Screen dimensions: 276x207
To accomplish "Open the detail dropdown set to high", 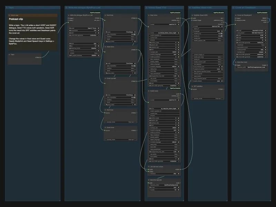I will point(84,43).
